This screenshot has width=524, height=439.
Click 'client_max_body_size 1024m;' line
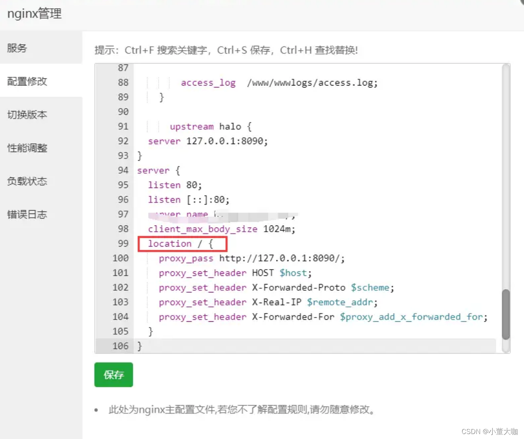222,229
